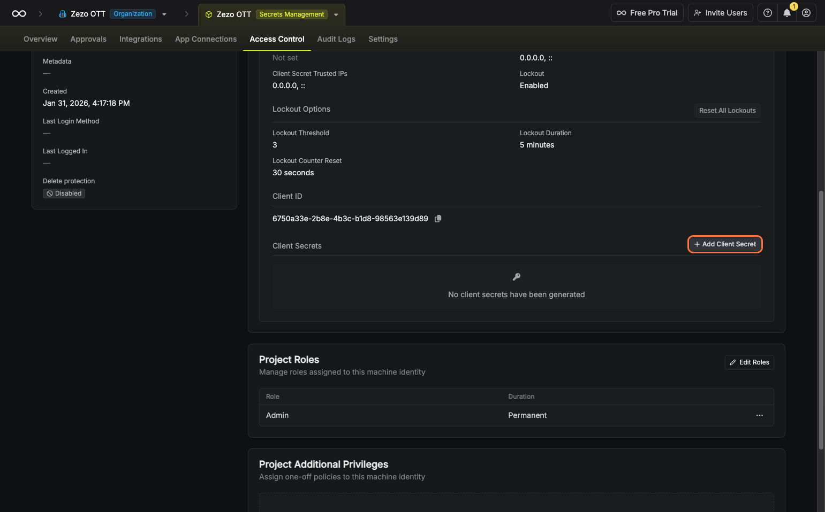Click Reset All Lockouts
This screenshot has height=512, width=825.
[727, 111]
